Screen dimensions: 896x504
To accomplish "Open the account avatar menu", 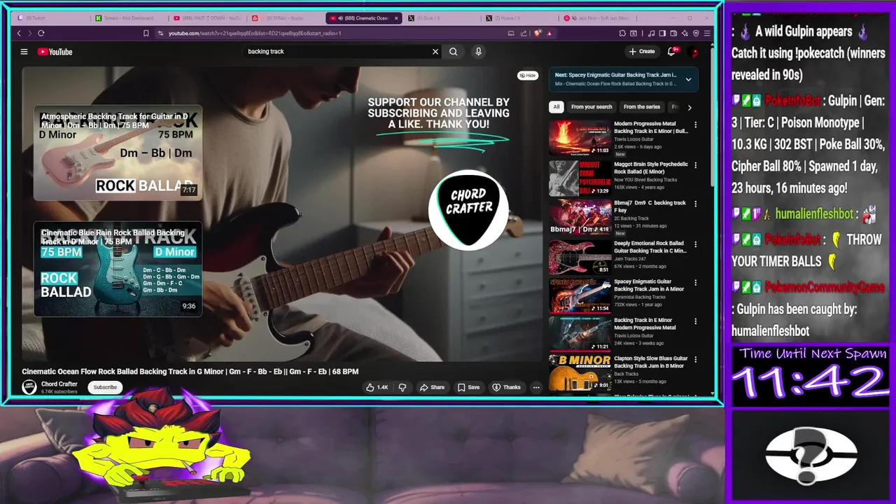I will [x=694, y=52].
